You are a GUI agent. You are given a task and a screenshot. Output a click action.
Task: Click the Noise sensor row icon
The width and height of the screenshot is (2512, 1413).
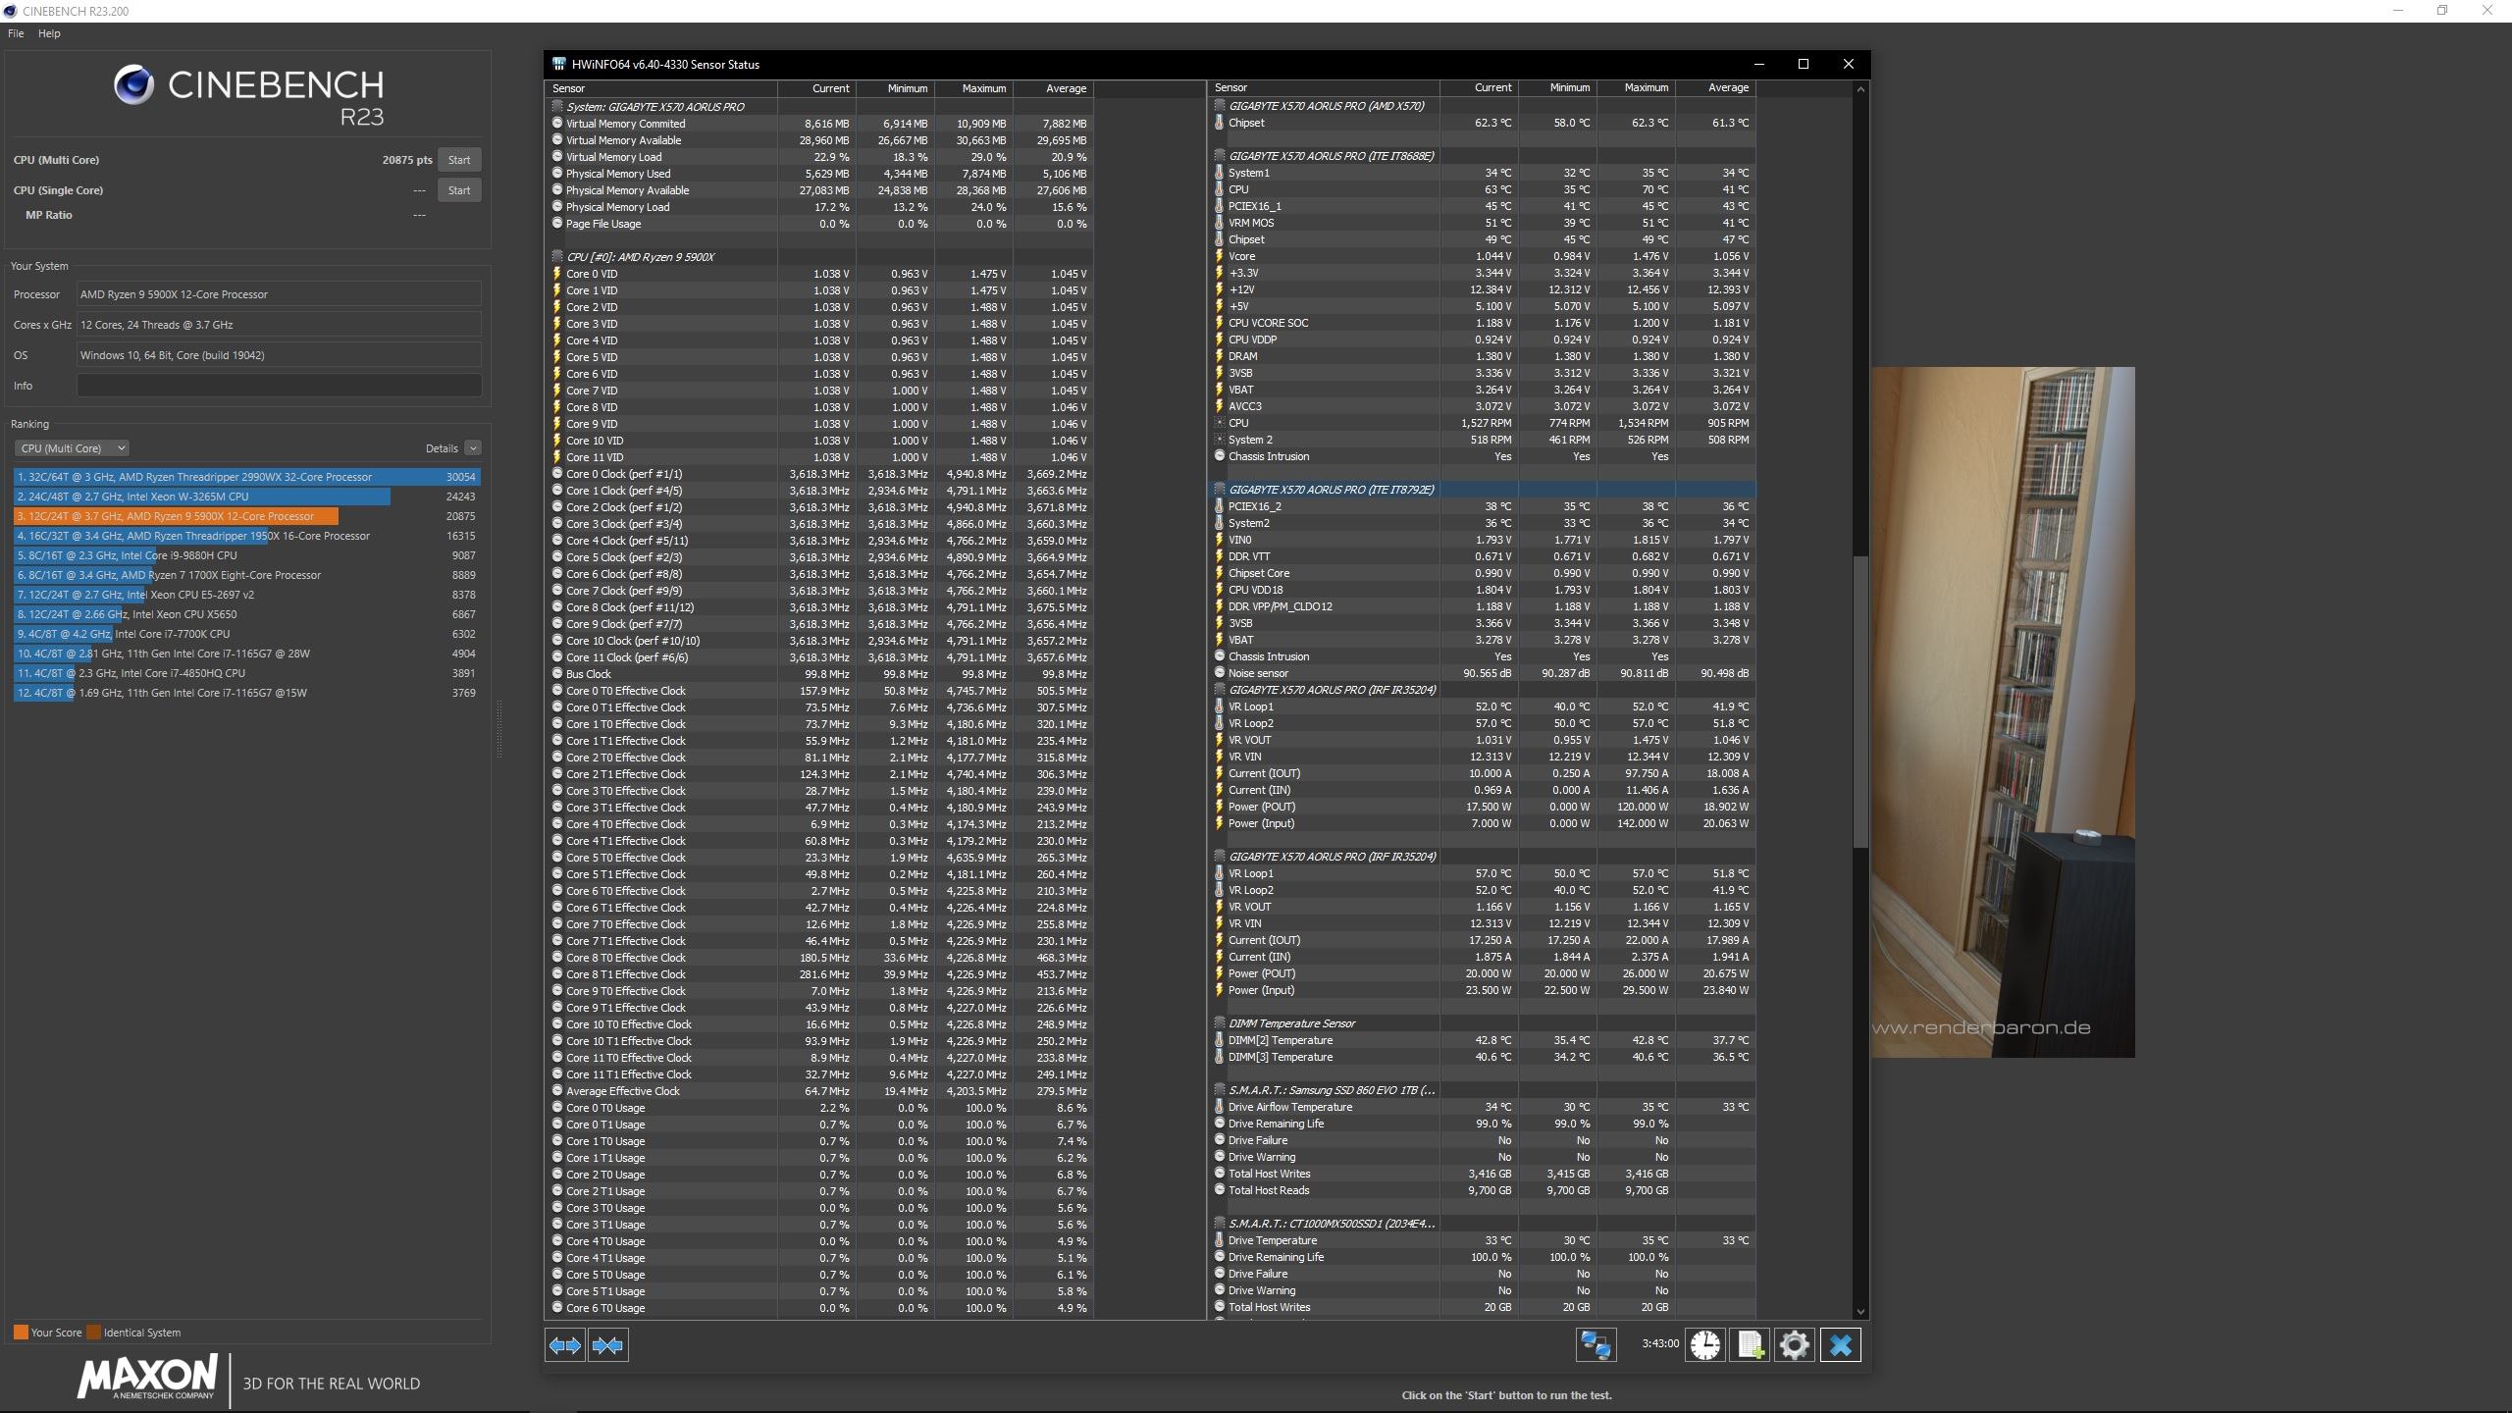tap(1220, 673)
